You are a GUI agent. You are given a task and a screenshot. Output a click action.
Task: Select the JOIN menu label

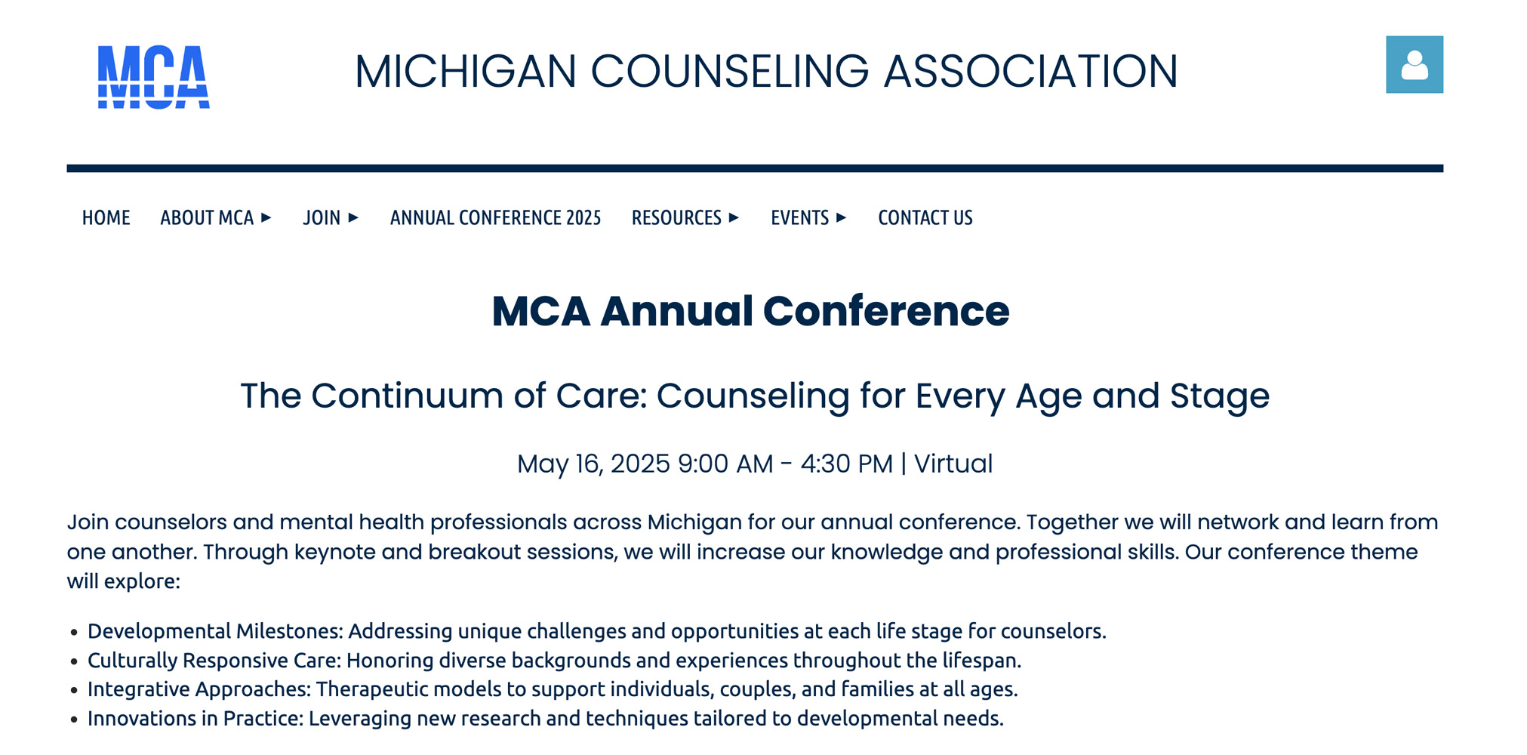pos(322,218)
